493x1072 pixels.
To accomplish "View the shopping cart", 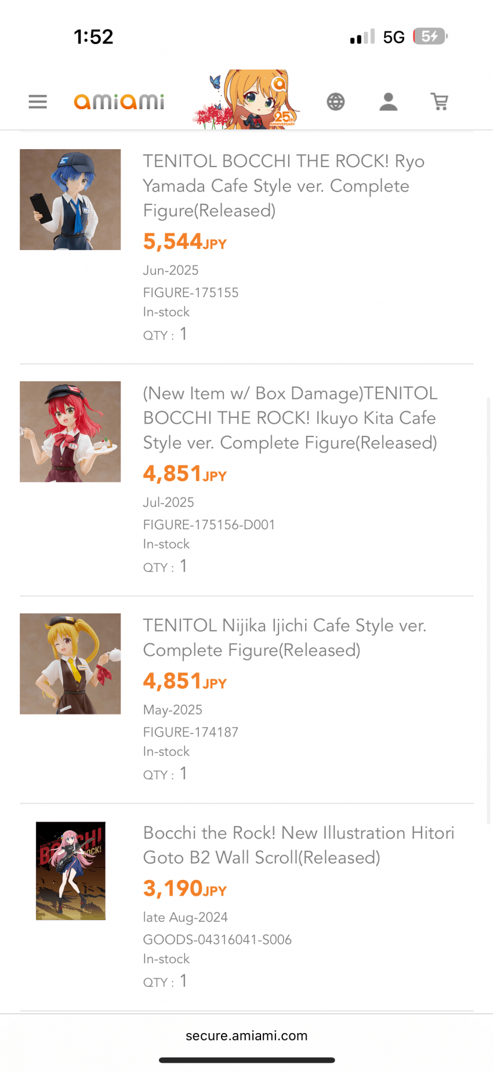I will tap(440, 102).
